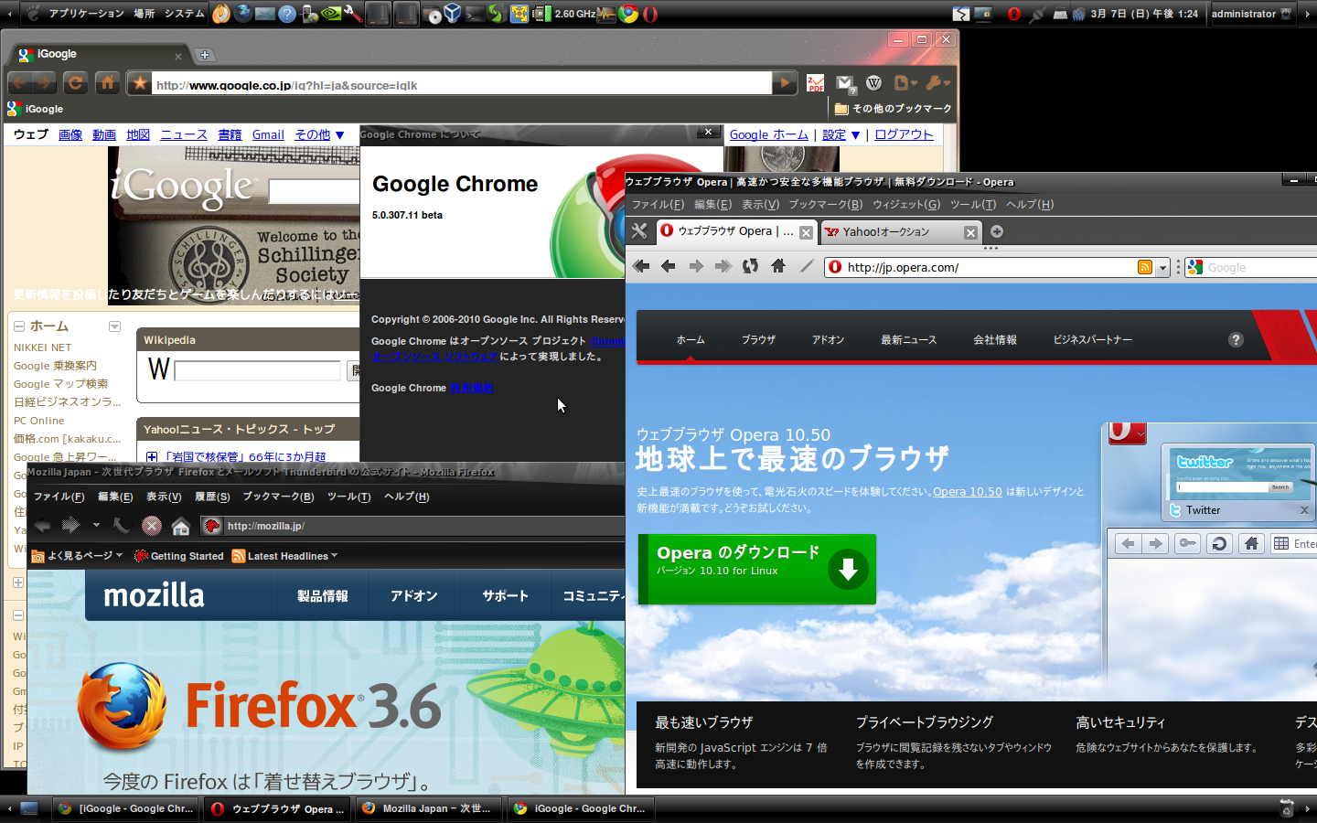Click 最新ニュース on the Opera page navigation
Viewport: 1317px width, 823px height.
click(908, 340)
